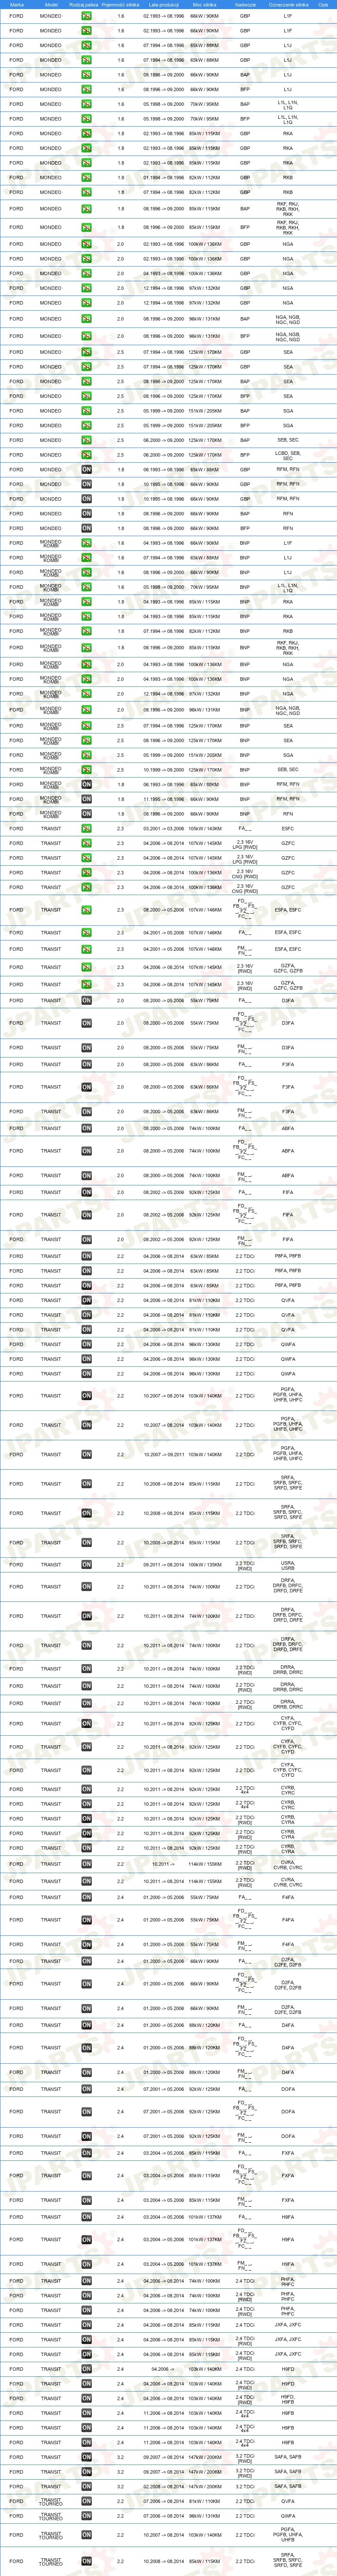Select the diesel icon in the Transit Tourneo PGFA, PGFB row
Viewport: 337px width, 2576px height.
click(x=87, y=2535)
